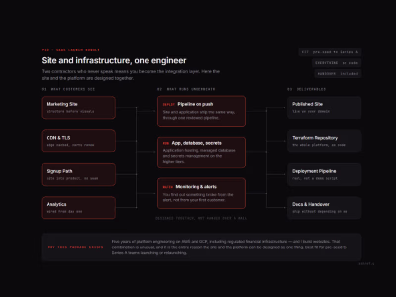Click the '02 WHAT RUNS UNDERNEATH' column header
Viewport: 396px width, 297px height.
click(186, 89)
